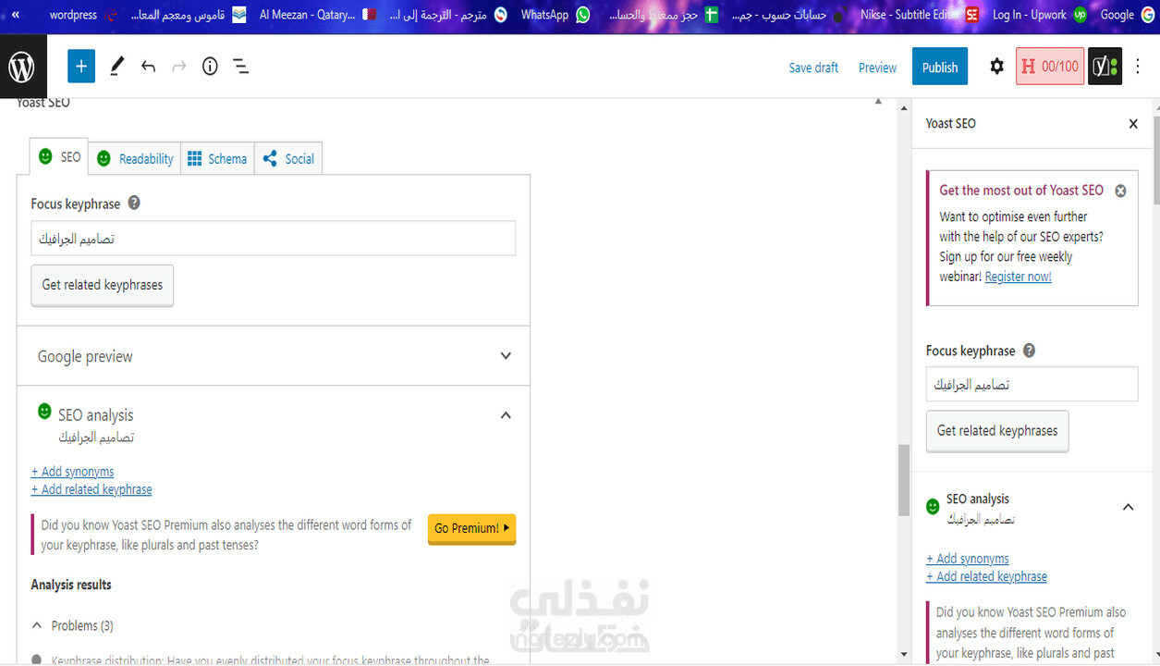Collapse the Yoast SEO metabox arrow
The width and height of the screenshot is (1160, 666).
[878, 102]
